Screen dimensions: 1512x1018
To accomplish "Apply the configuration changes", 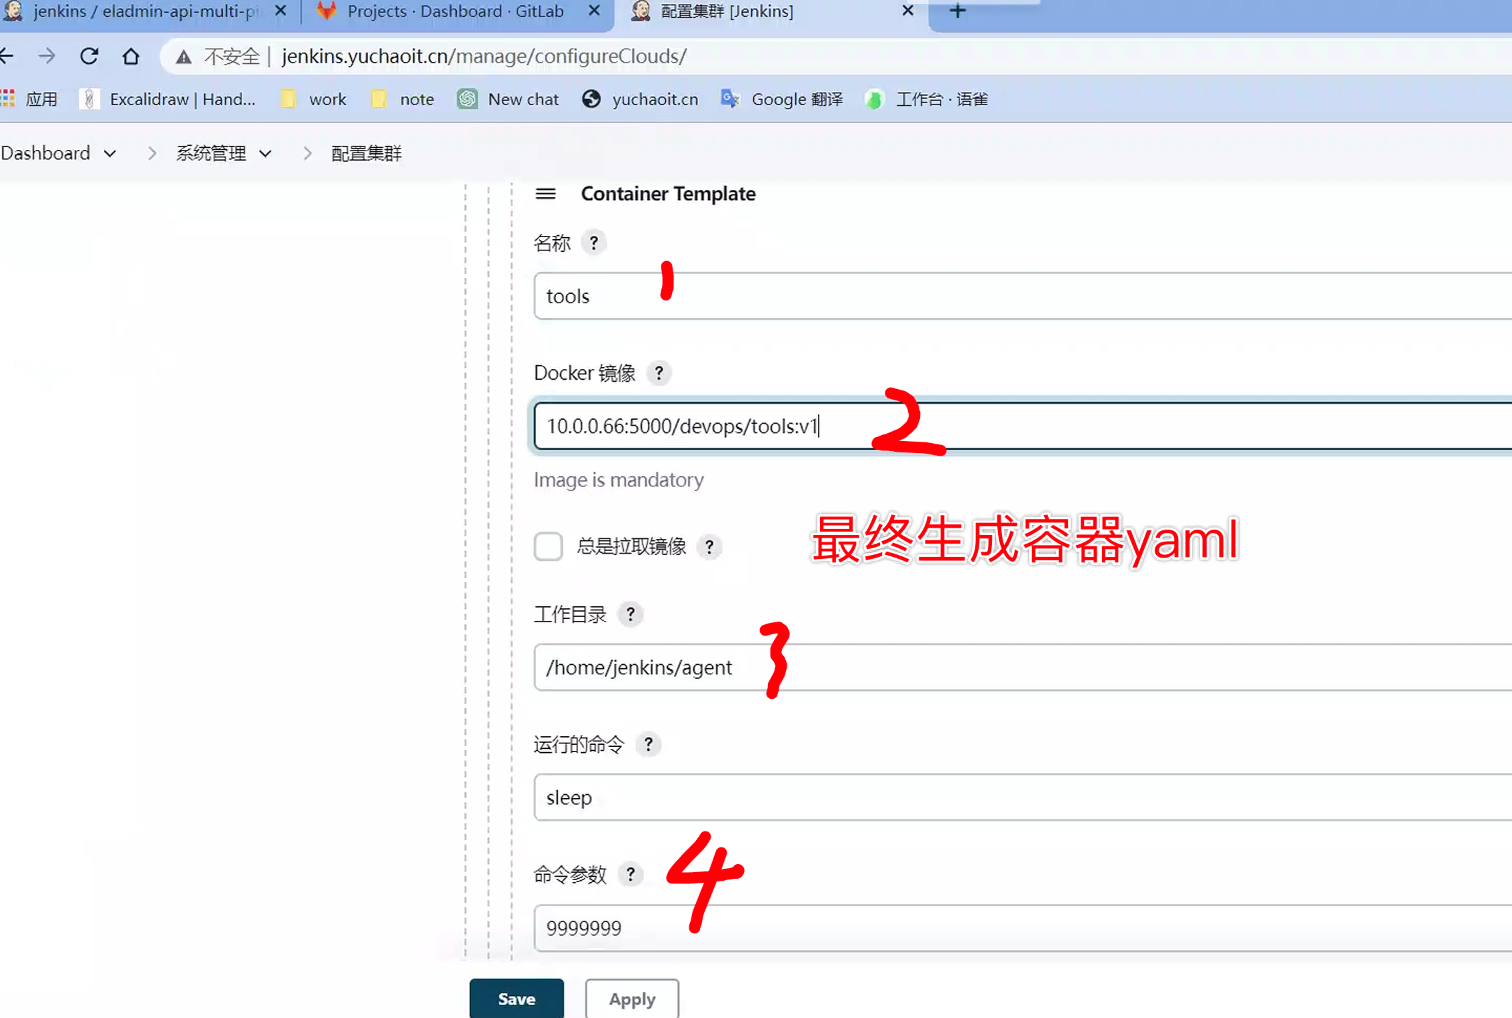I will point(632,999).
